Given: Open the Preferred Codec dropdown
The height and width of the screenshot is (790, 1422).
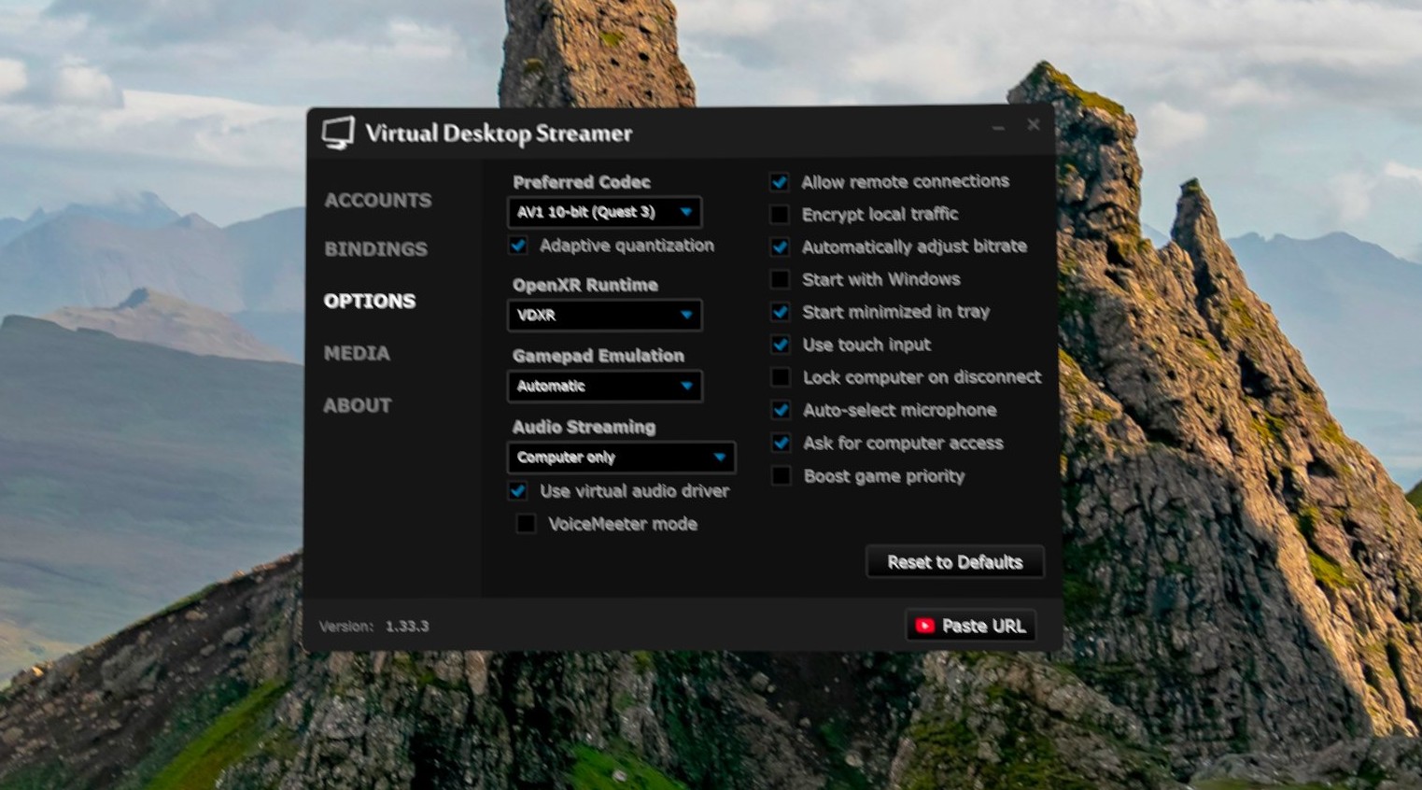Looking at the screenshot, I should (x=604, y=212).
